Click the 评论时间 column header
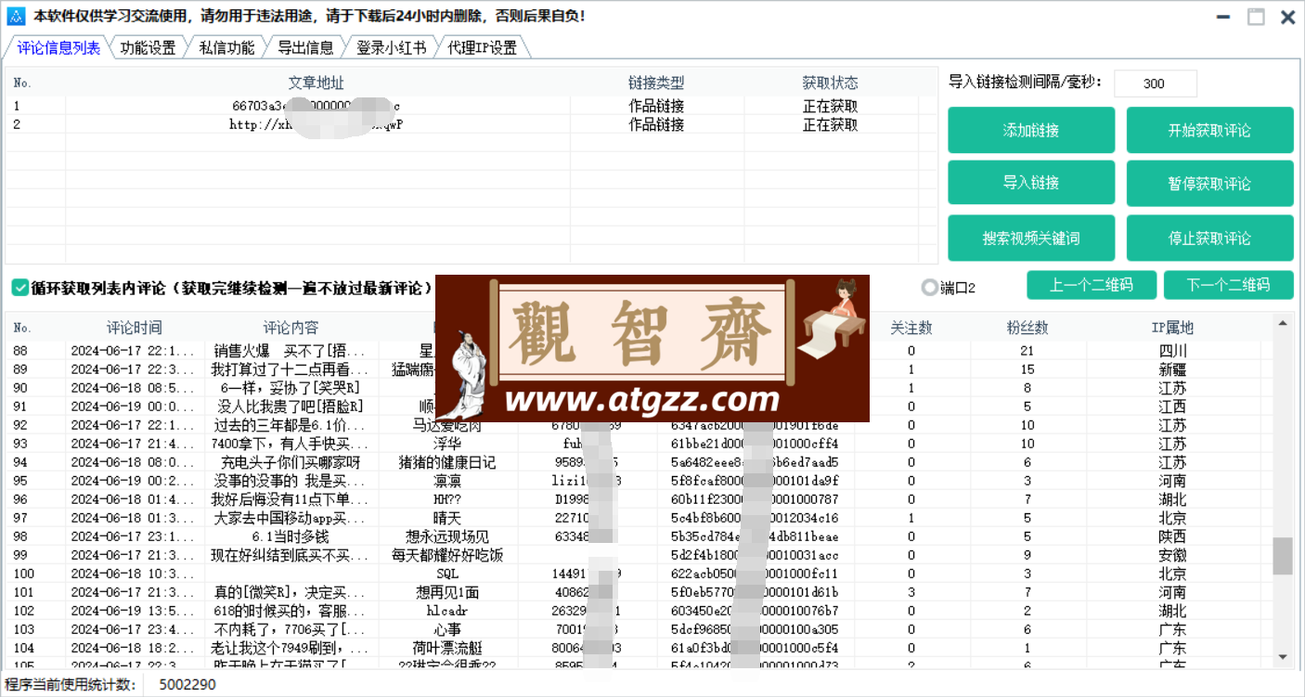Viewport: 1305px width, 697px height. point(135,328)
